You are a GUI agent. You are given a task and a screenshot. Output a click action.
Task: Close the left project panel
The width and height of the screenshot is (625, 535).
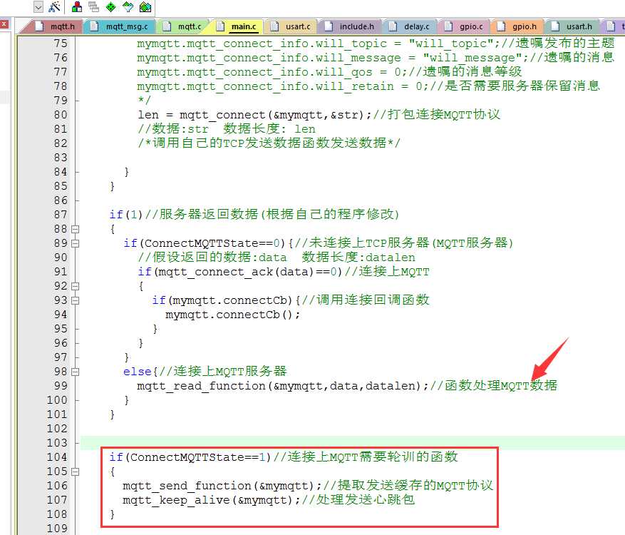point(4,24)
